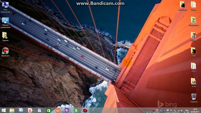Viewport: 201px width, 113px height.
Task: Open File Explorer from the taskbar
Action: (x=12, y=110)
